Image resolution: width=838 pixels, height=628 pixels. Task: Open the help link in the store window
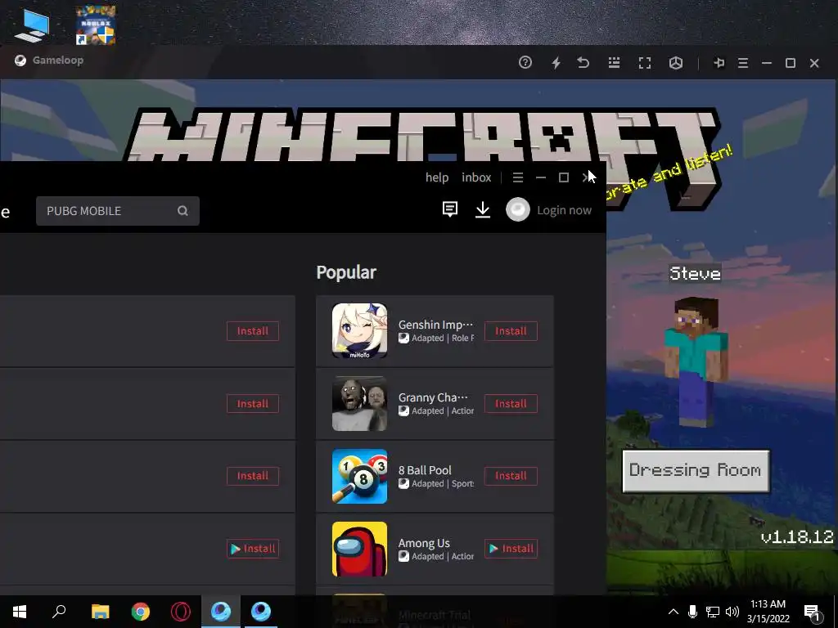click(x=437, y=177)
